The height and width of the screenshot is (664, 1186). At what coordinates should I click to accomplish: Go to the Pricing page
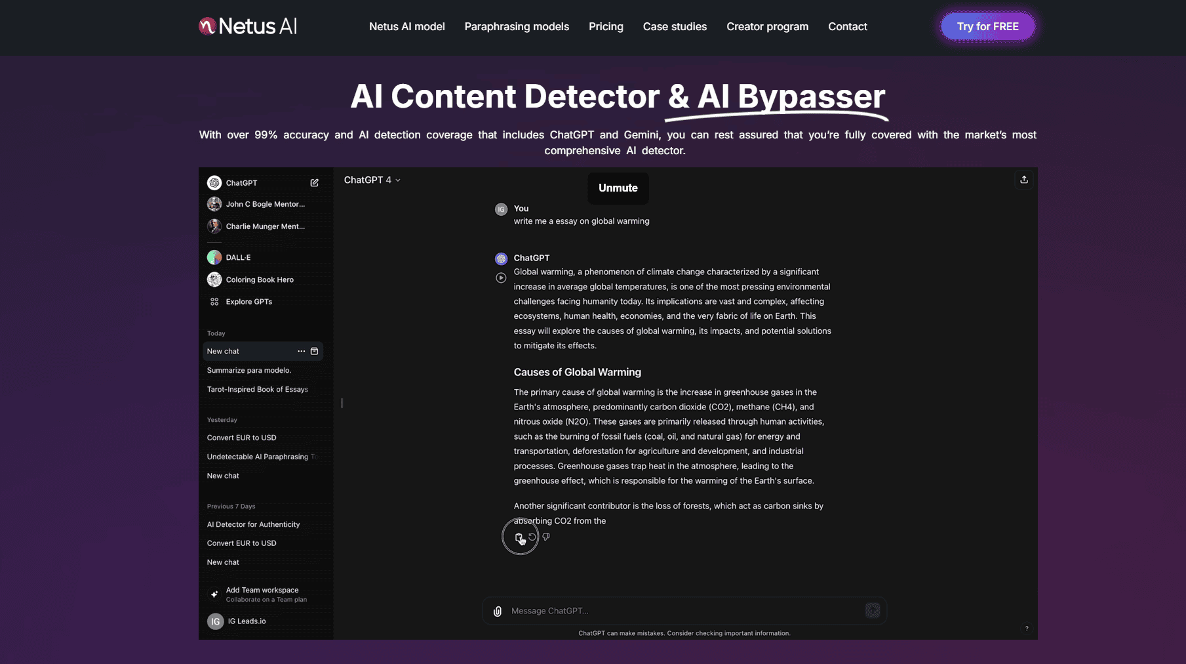pos(606,26)
